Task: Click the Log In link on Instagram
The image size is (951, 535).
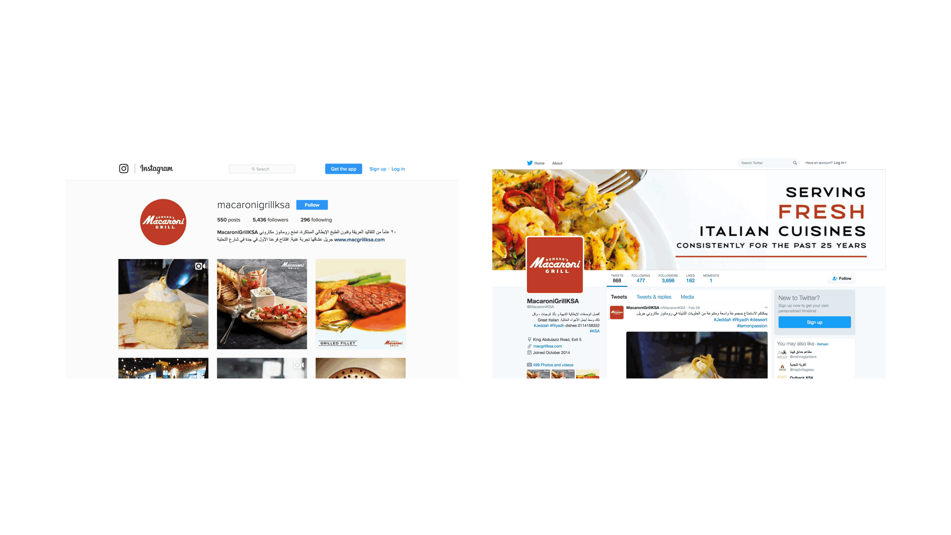Action: click(398, 168)
